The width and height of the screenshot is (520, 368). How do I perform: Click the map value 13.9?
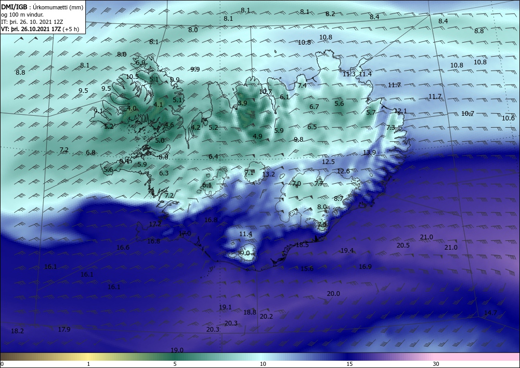(x=369, y=153)
